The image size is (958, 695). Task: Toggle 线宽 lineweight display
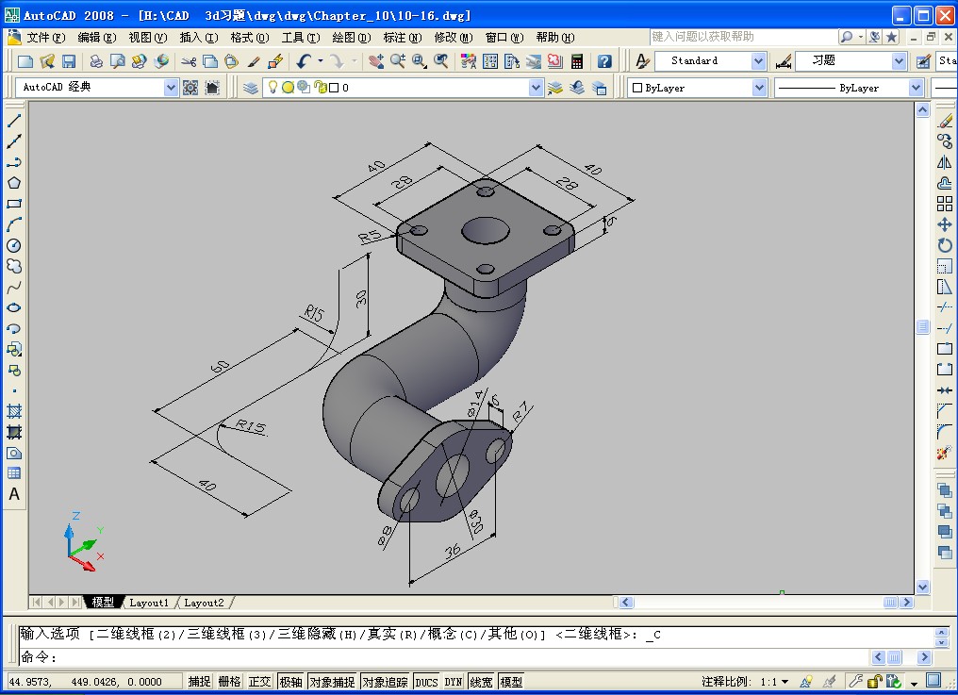pyautogui.click(x=482, y=682)
